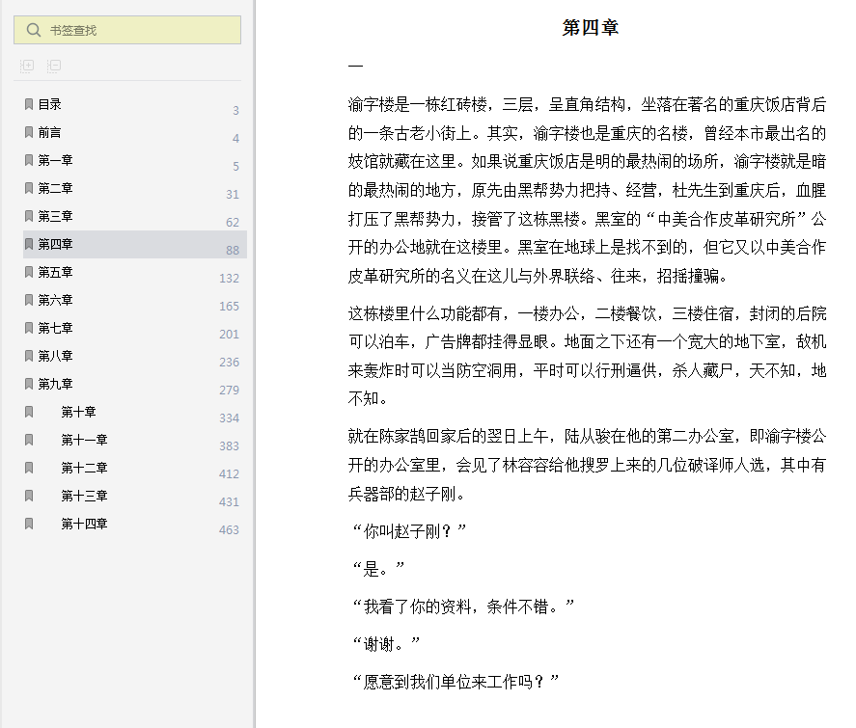
Task: Click bookmark icon beside 第十章
Action: [29, 413]
